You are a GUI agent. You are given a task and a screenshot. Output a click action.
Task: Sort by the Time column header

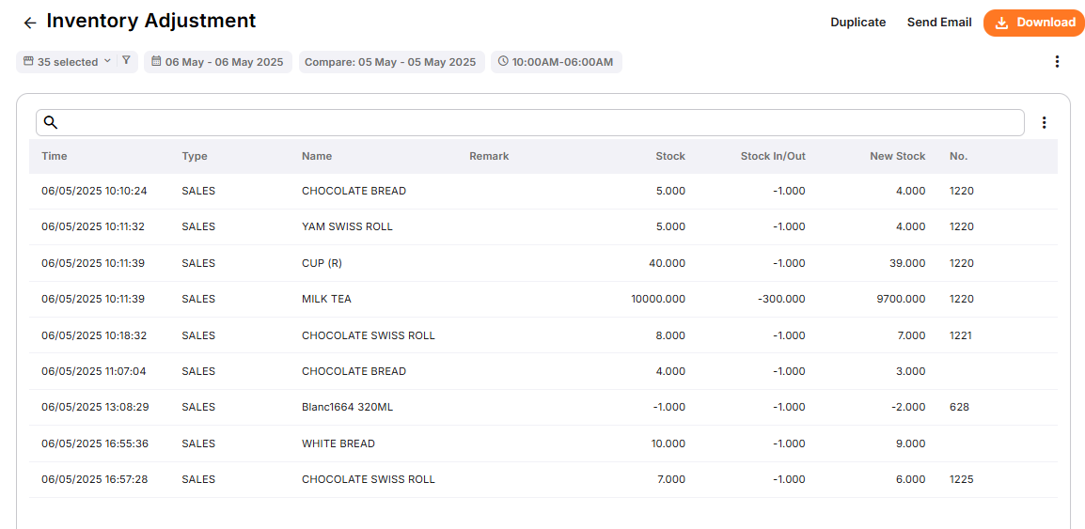coord(55,156)
